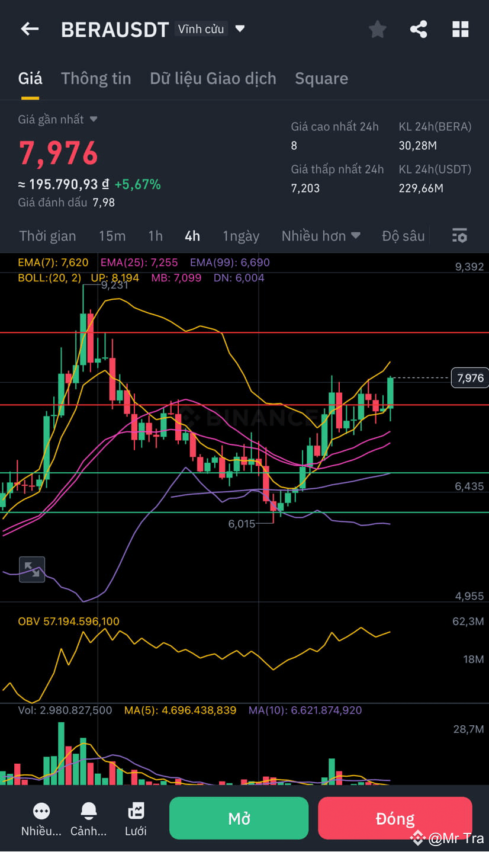Switch to the 1ngày timeframe

click(x=241, y=236)
